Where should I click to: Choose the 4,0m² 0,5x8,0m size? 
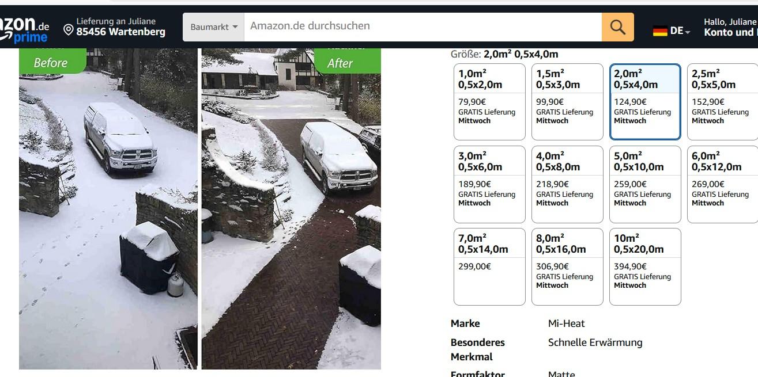coord(567,184)
